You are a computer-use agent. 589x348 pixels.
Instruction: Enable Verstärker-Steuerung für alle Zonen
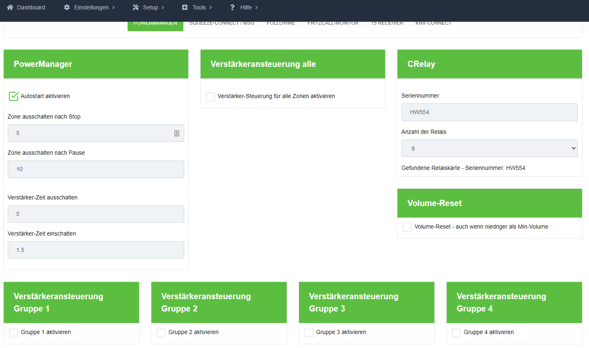pos(210,97)
